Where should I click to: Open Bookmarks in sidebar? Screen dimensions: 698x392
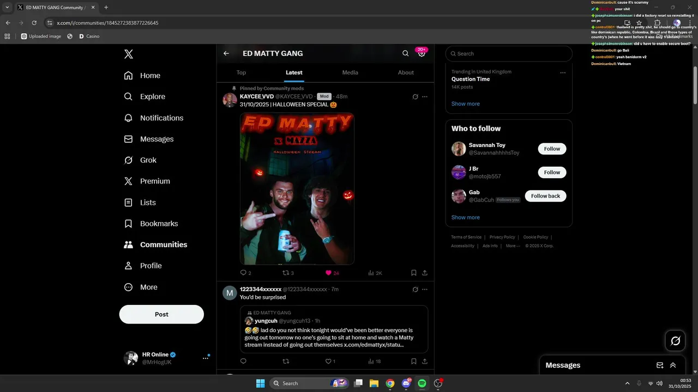pos(151,224)
